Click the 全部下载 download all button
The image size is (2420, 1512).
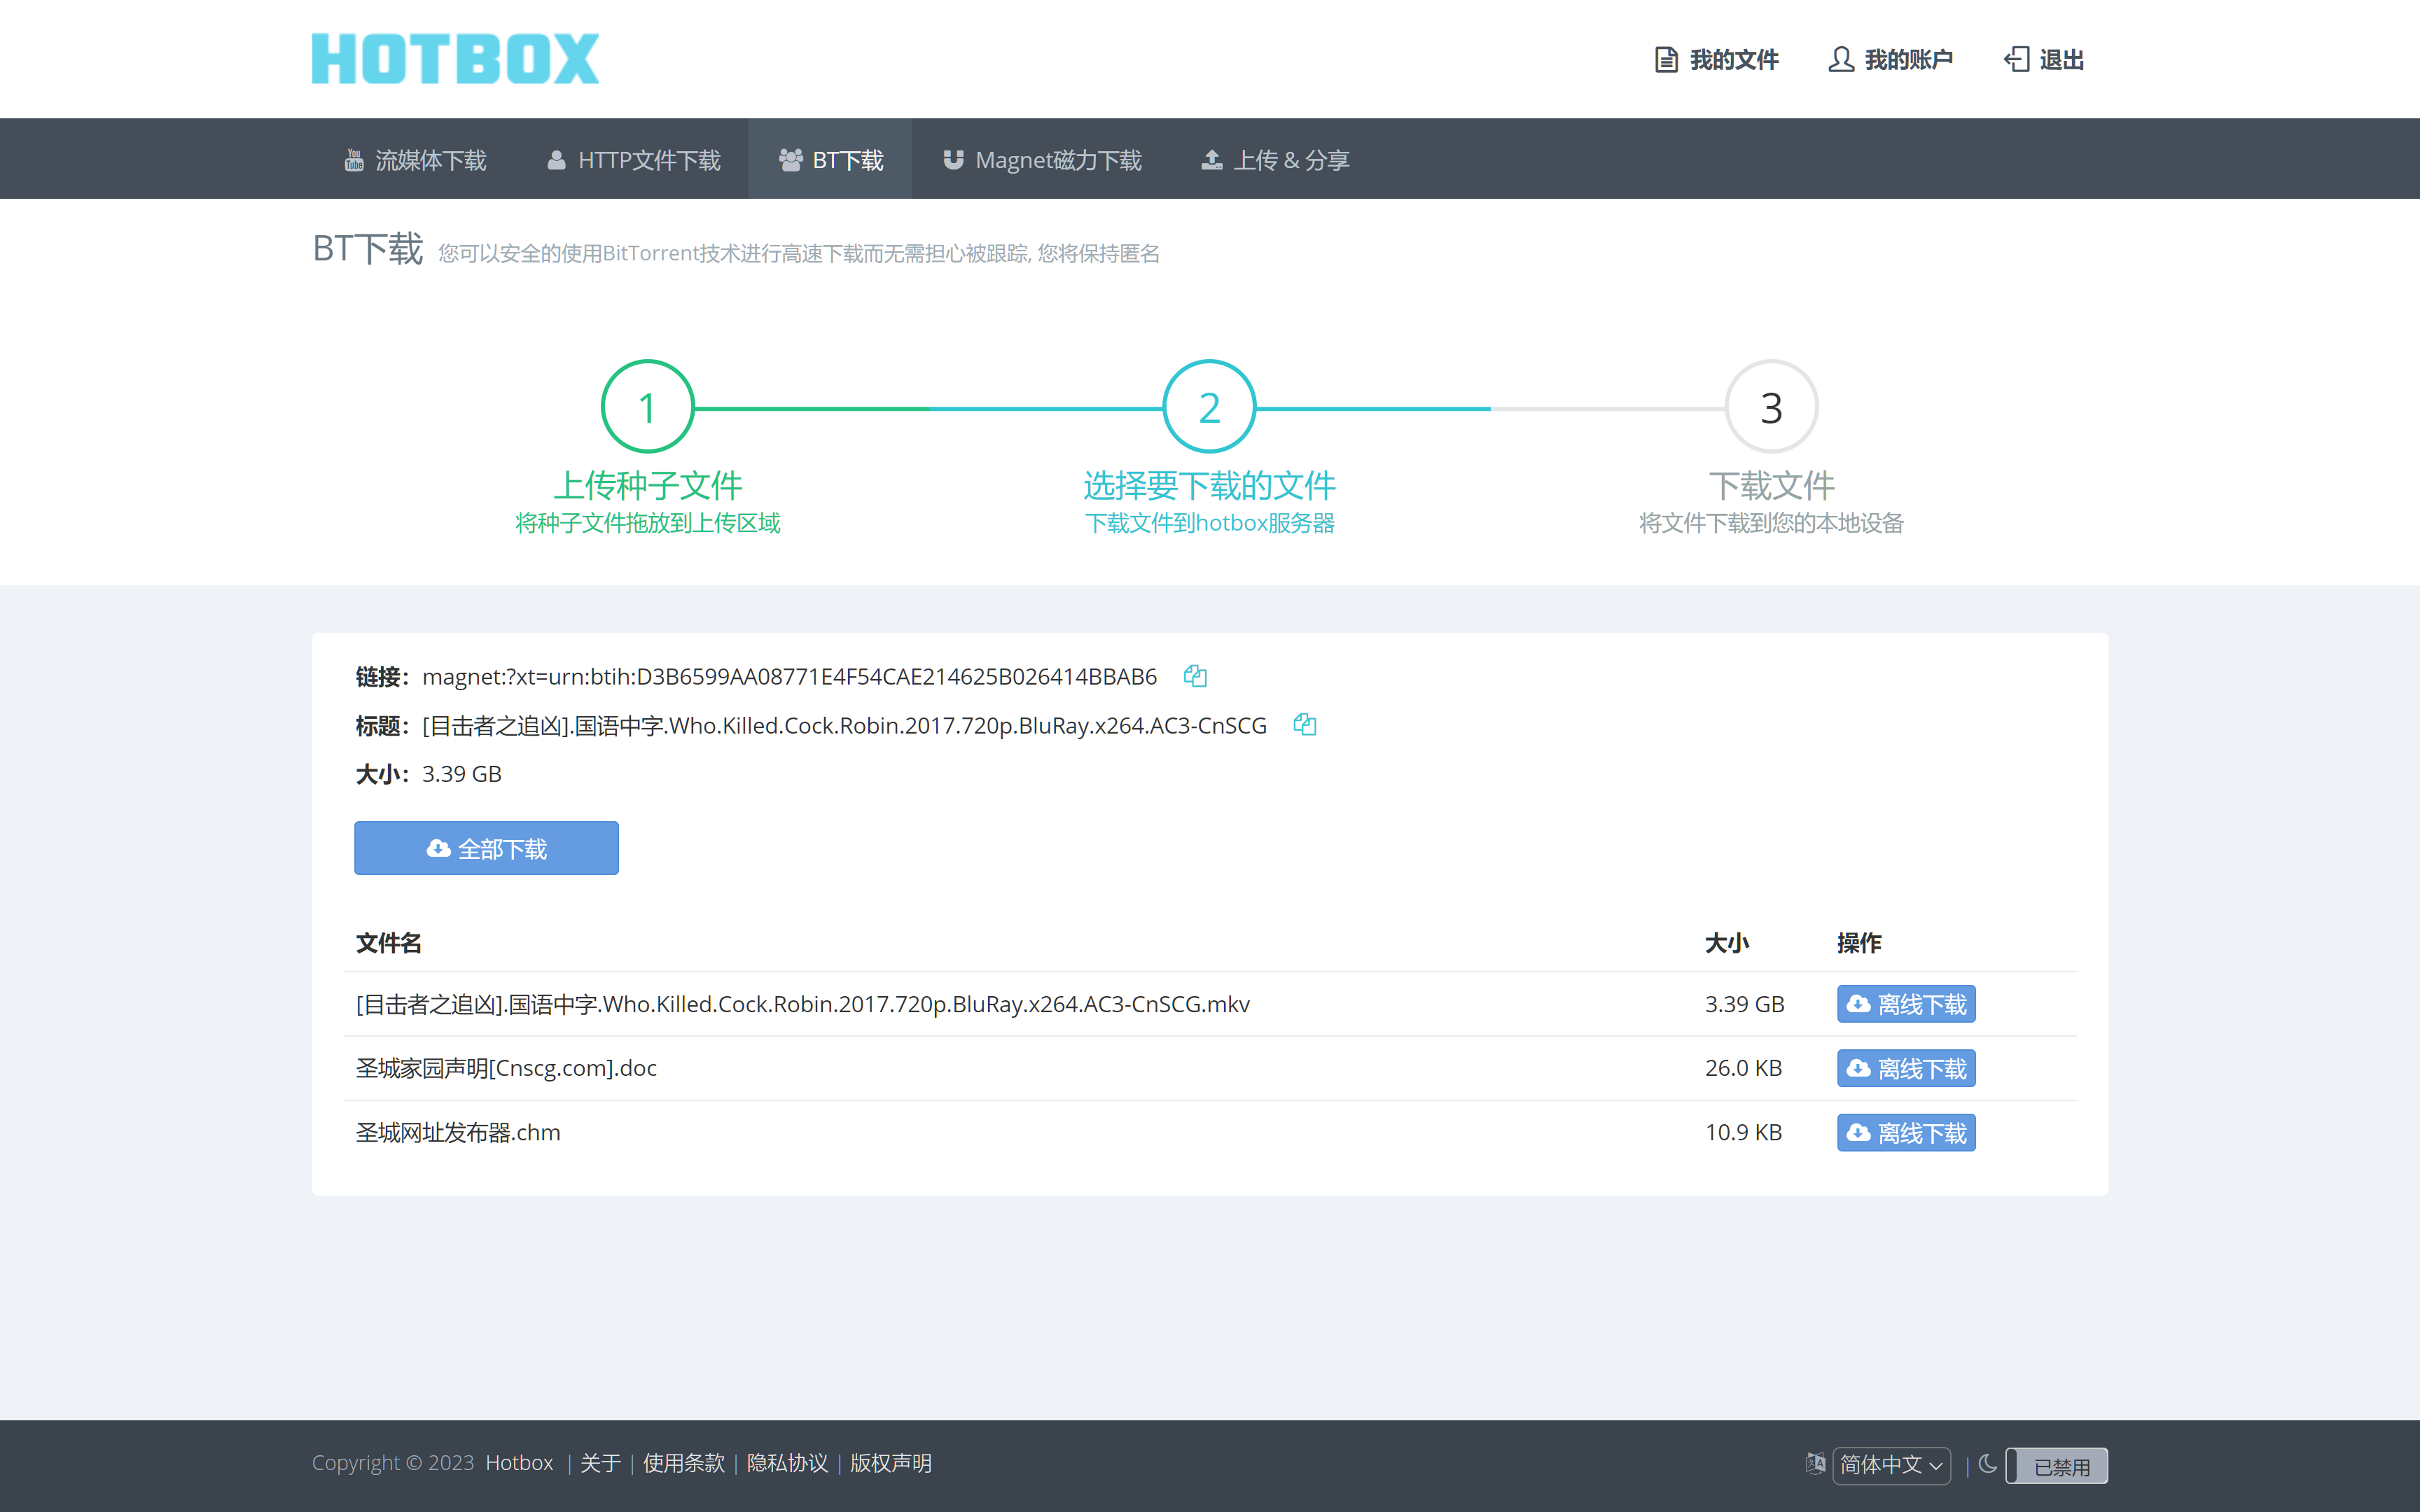486,849
